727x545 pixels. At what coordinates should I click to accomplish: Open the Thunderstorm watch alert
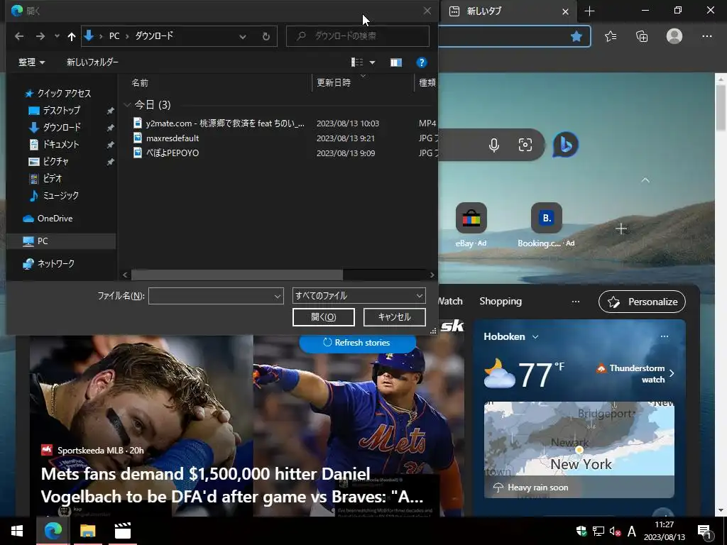tap(635, 373)
